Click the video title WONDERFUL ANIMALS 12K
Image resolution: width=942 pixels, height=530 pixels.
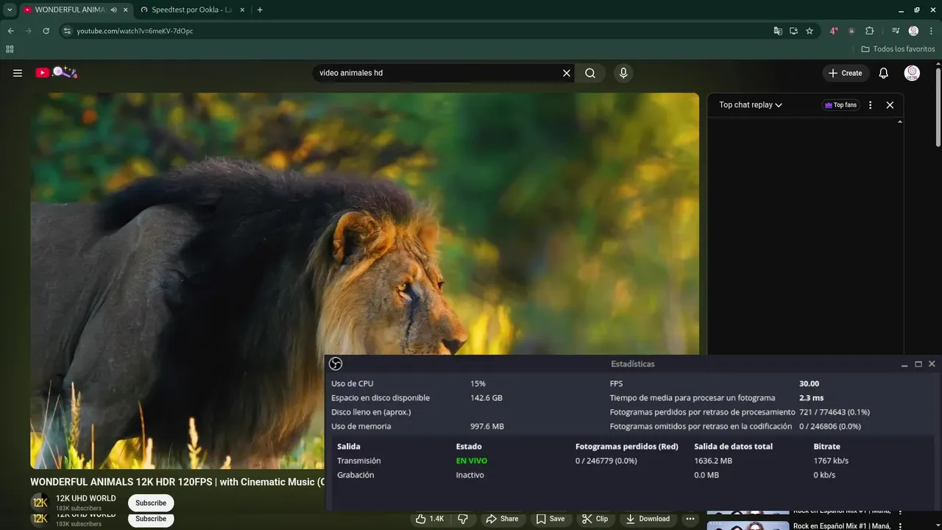point(177,482)
